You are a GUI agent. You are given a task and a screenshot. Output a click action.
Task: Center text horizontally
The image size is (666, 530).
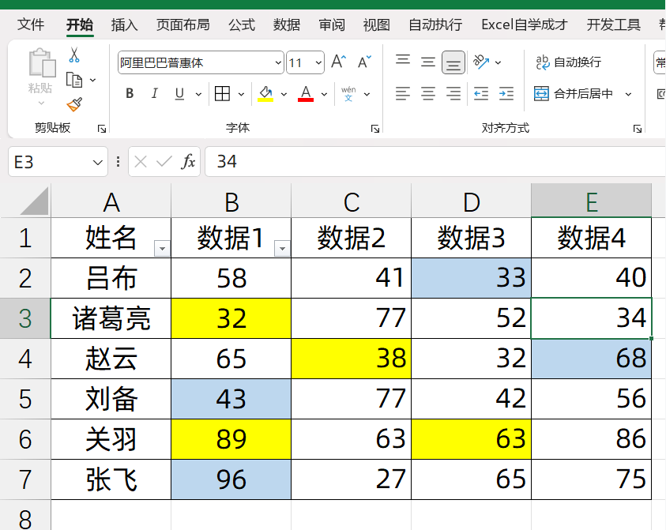(x=428, y=93)
